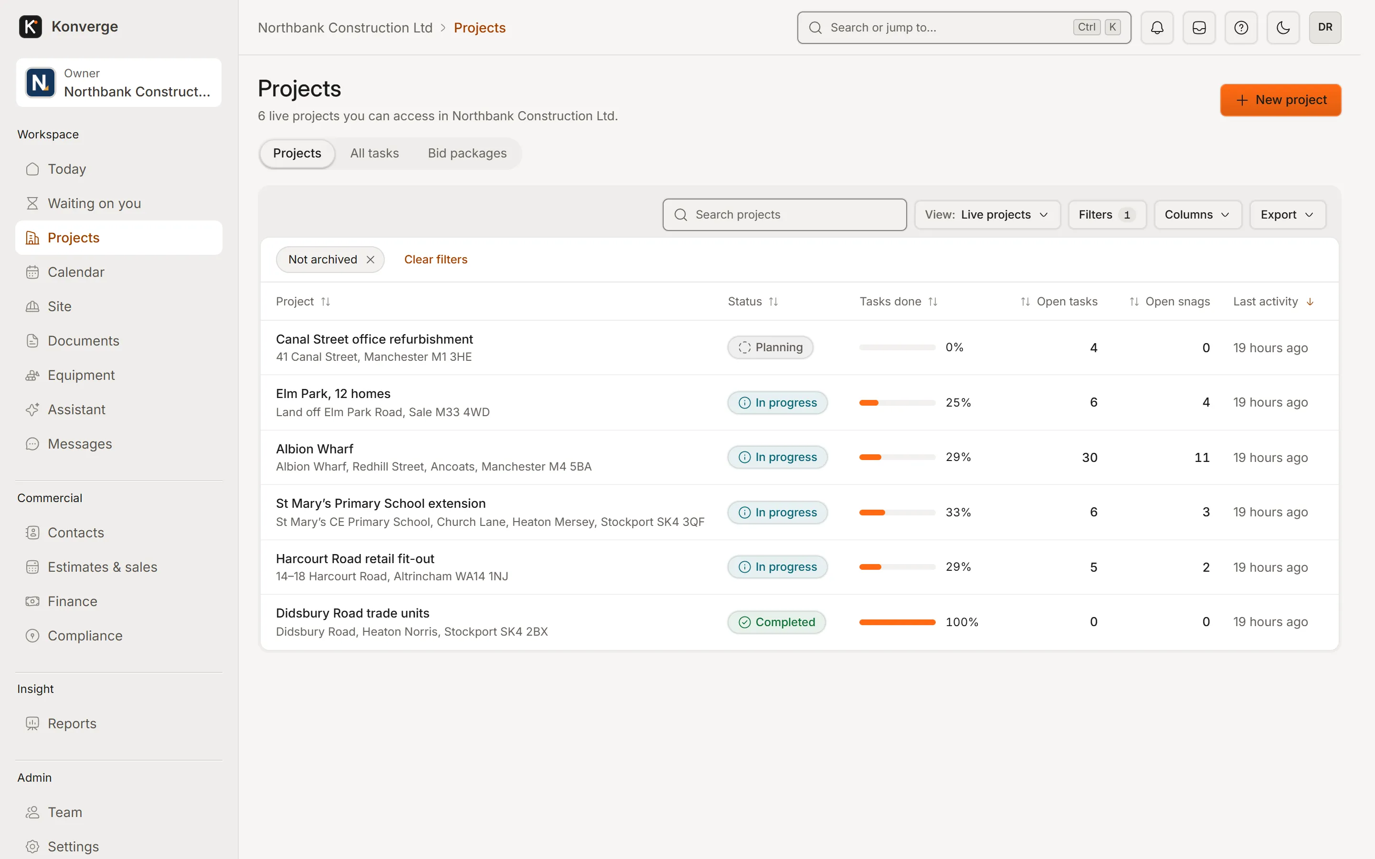1375x859 pixels.
Task: Open Contacts in sidebar
Action: click(119, 532)
